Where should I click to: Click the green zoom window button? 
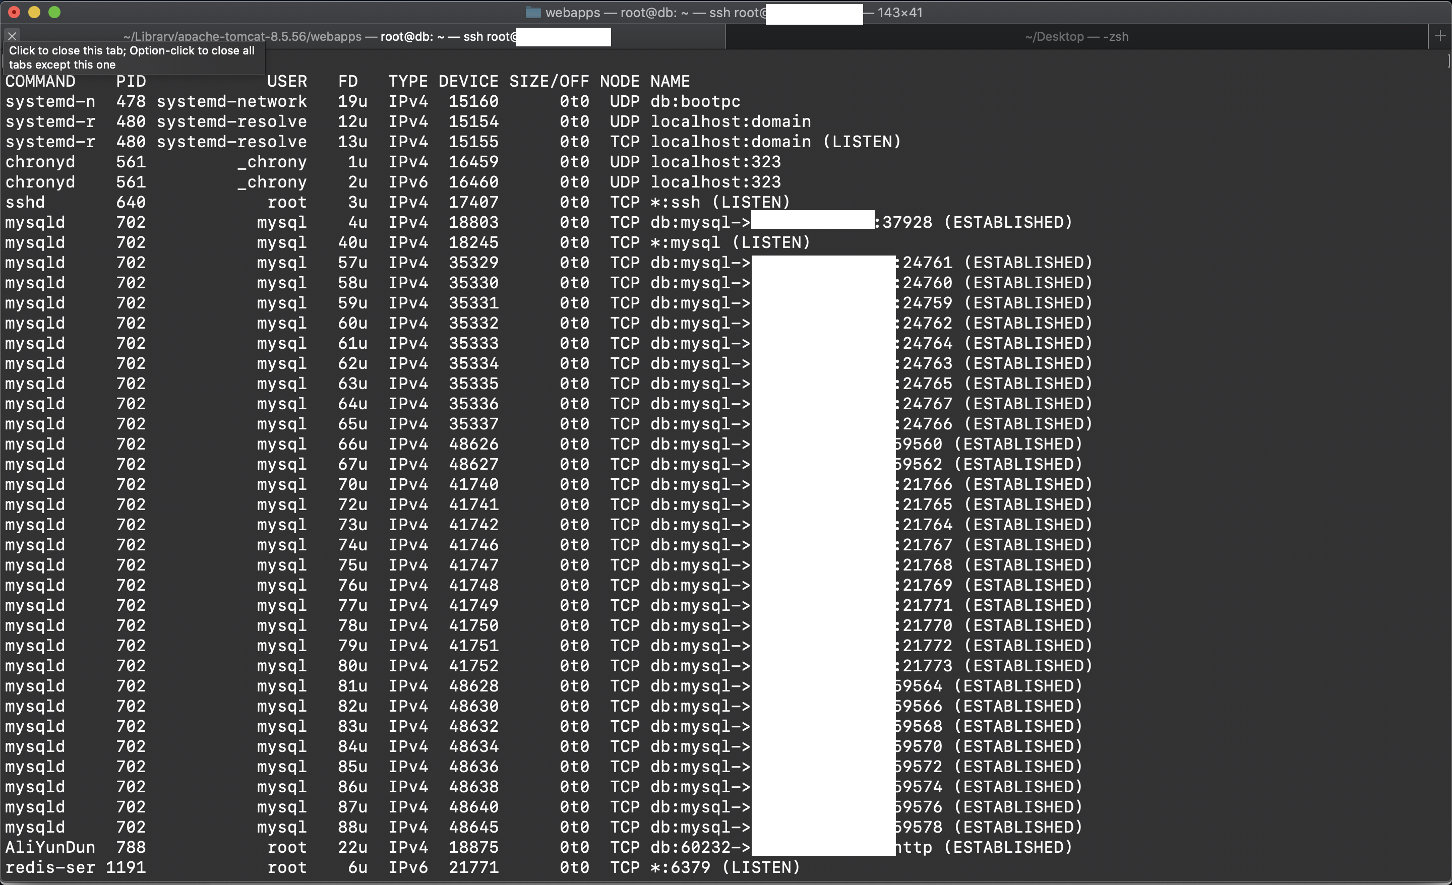(54, 12)
